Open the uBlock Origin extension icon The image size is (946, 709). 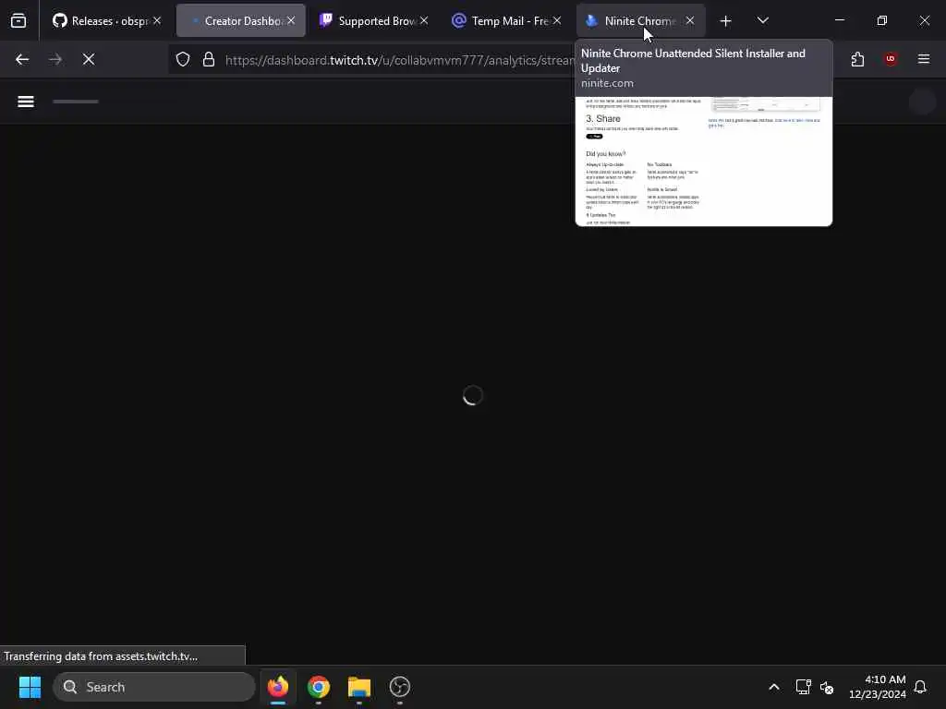[891, 59]
